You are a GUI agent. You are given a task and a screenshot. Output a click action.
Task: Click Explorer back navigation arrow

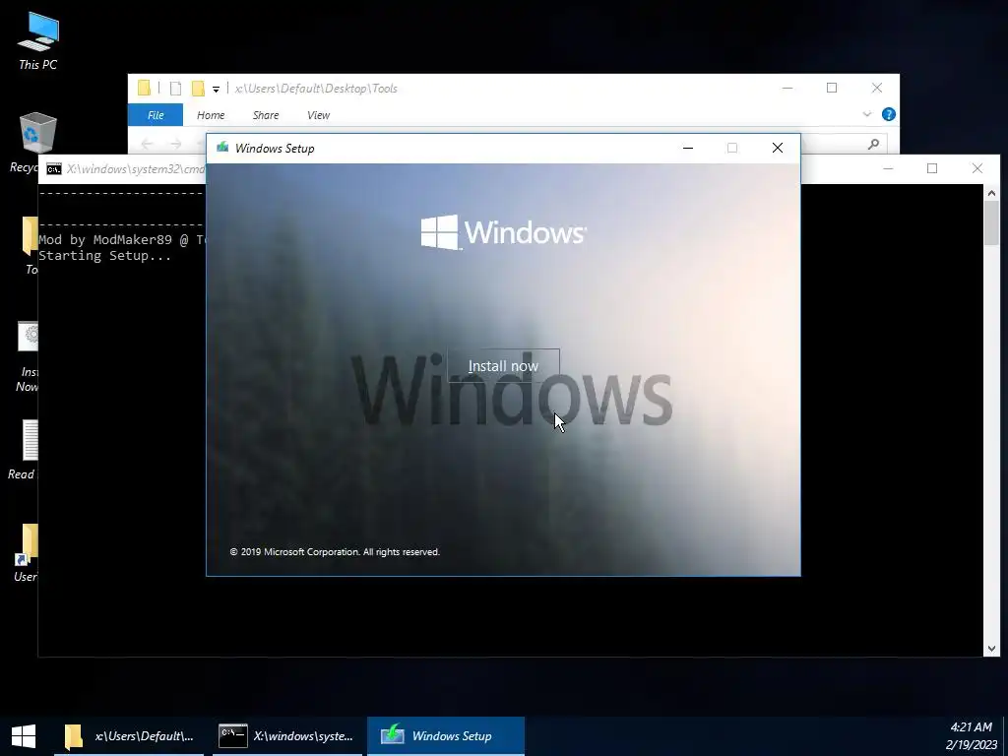click(x=147, y=144)
